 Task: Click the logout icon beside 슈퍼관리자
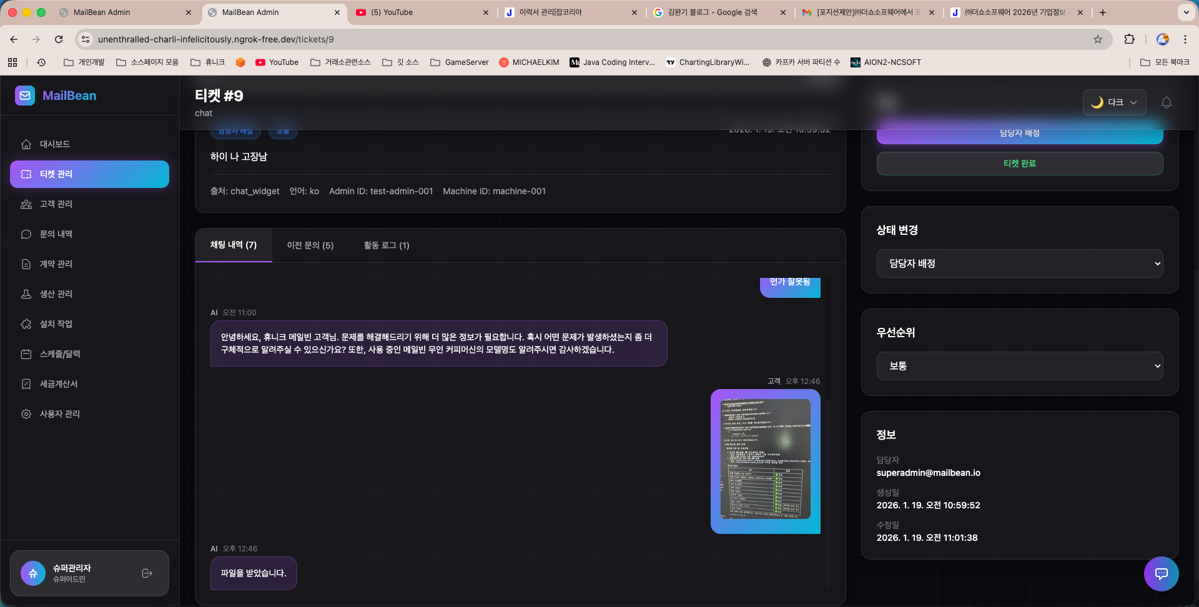tap(147, 573)
